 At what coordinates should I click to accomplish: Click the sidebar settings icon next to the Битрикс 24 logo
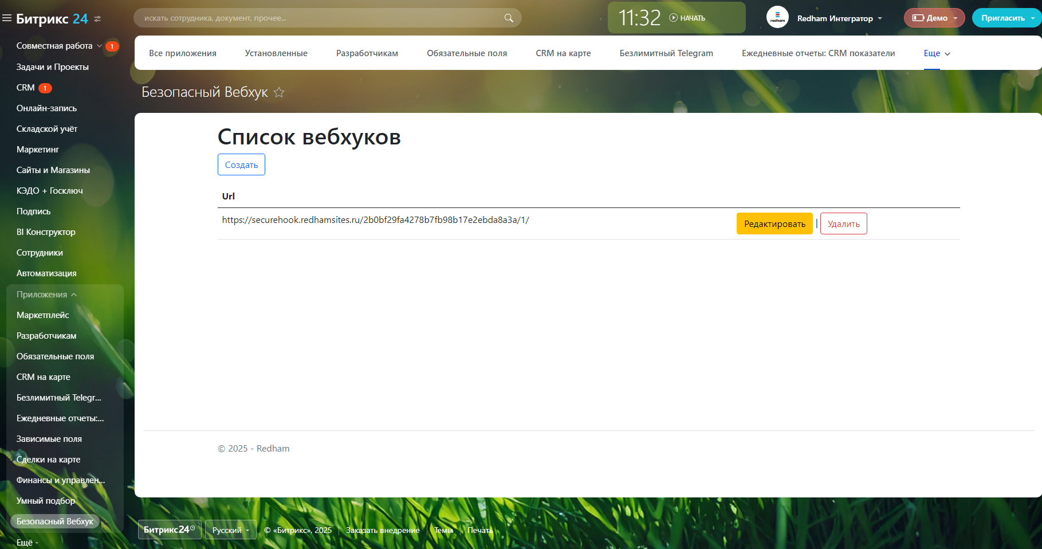pos(97,19)
